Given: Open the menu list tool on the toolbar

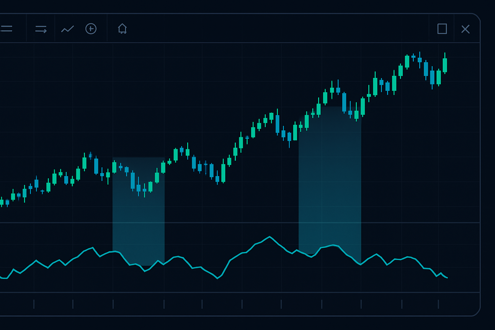Looking at the screenshot, I should (x=7, y=29).
